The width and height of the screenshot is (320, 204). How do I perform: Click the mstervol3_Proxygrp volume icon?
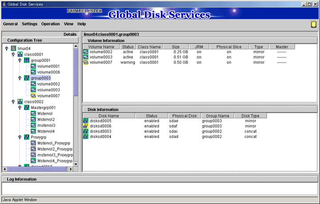[x=33, y=155]
